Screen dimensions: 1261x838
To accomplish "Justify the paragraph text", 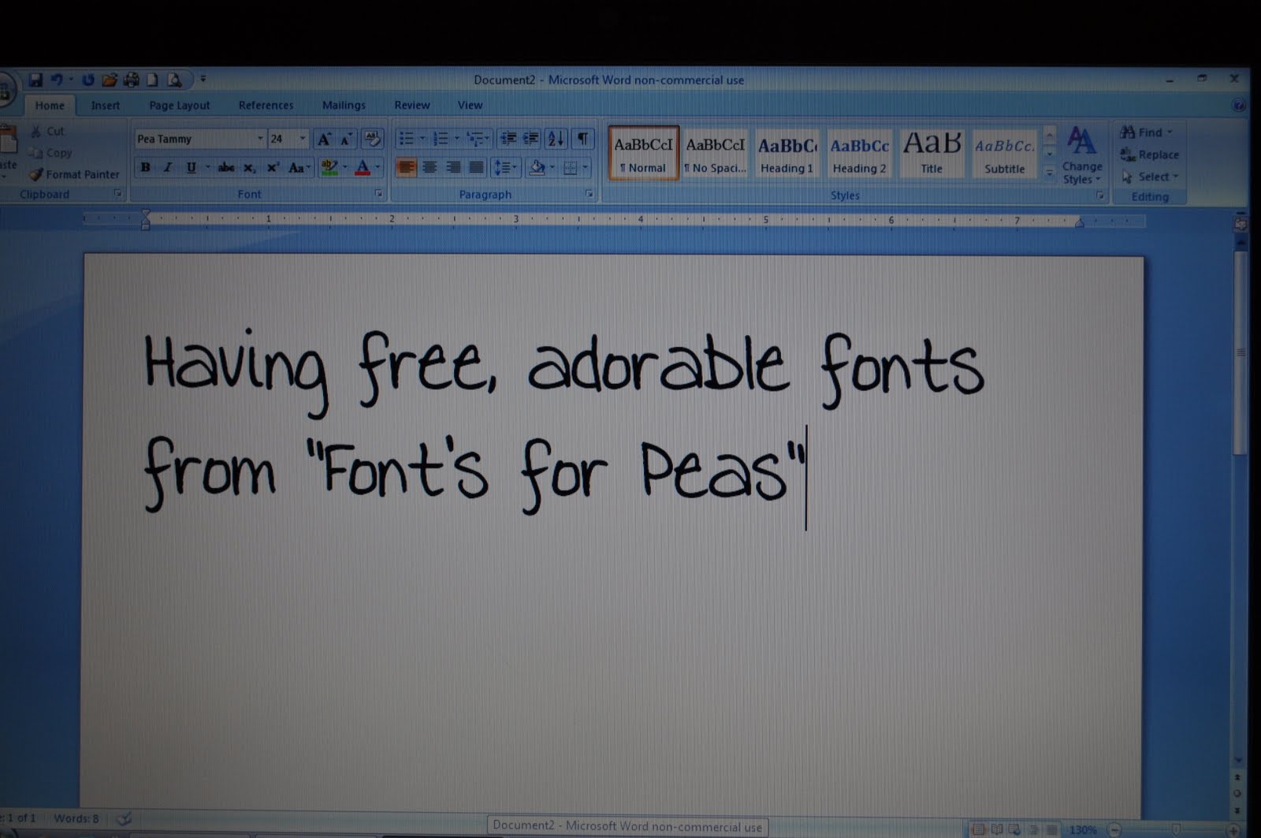I will tap(476, 167).
